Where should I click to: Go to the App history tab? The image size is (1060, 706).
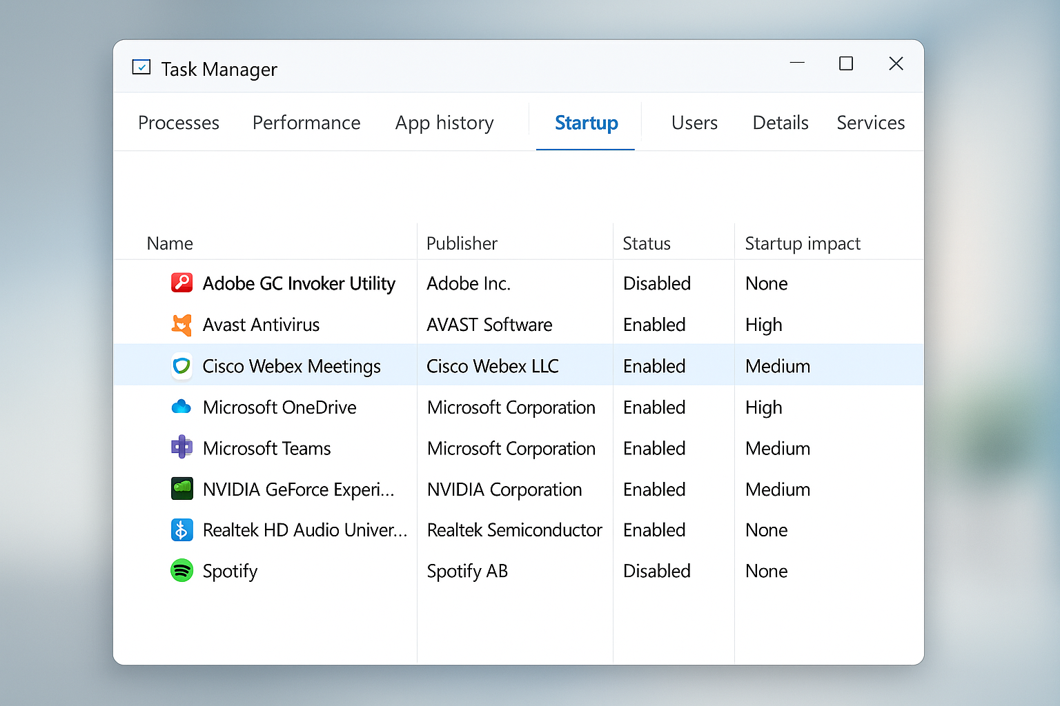click(x=444, y=123)
